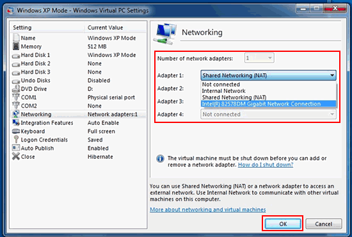The image size is (352, 237).
Task: Select the Keyboard label
Action: (x=33, y=131)
